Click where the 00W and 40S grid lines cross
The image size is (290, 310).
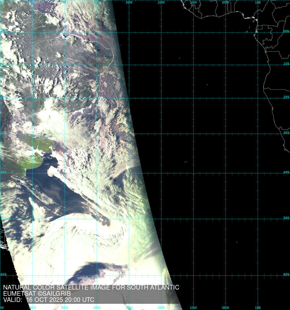(x=225, y=173)
